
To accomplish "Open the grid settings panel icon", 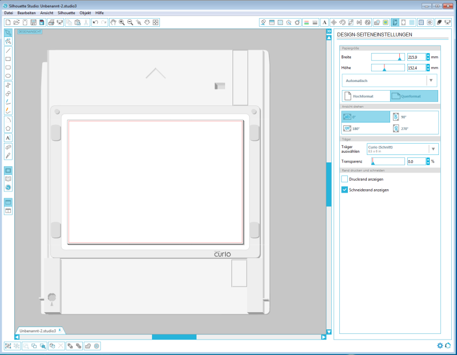I will [412, 22].
